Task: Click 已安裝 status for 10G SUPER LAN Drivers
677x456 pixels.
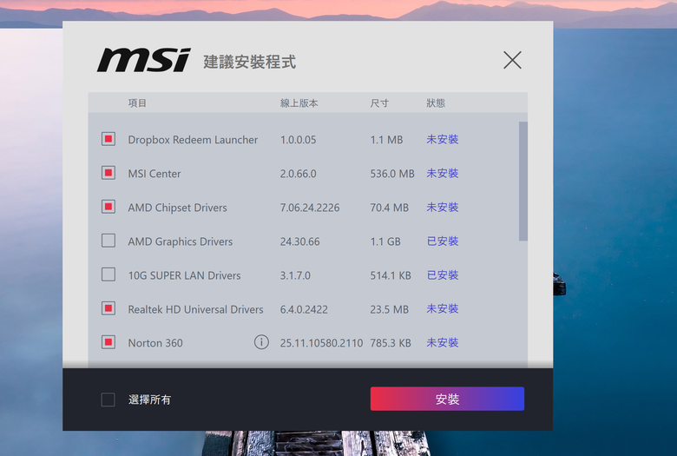Action: point(442,274)
